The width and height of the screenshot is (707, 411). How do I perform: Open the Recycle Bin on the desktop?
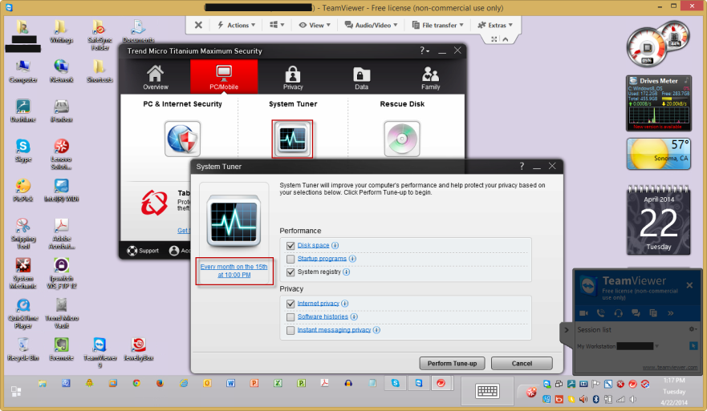[x=22, y=345]
